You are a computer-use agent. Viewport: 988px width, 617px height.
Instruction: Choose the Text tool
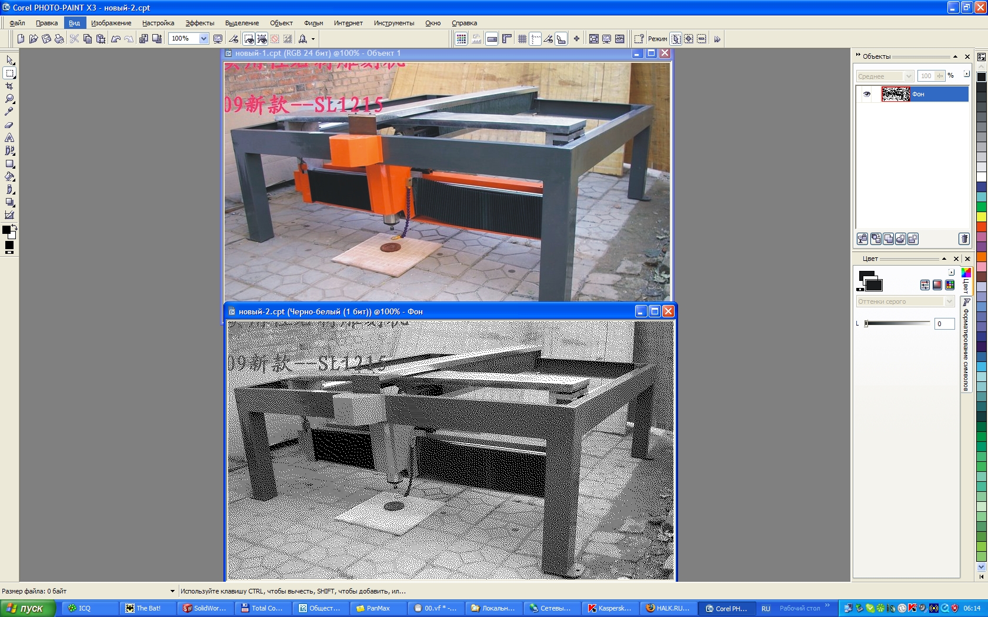click(x=9, y=138)
